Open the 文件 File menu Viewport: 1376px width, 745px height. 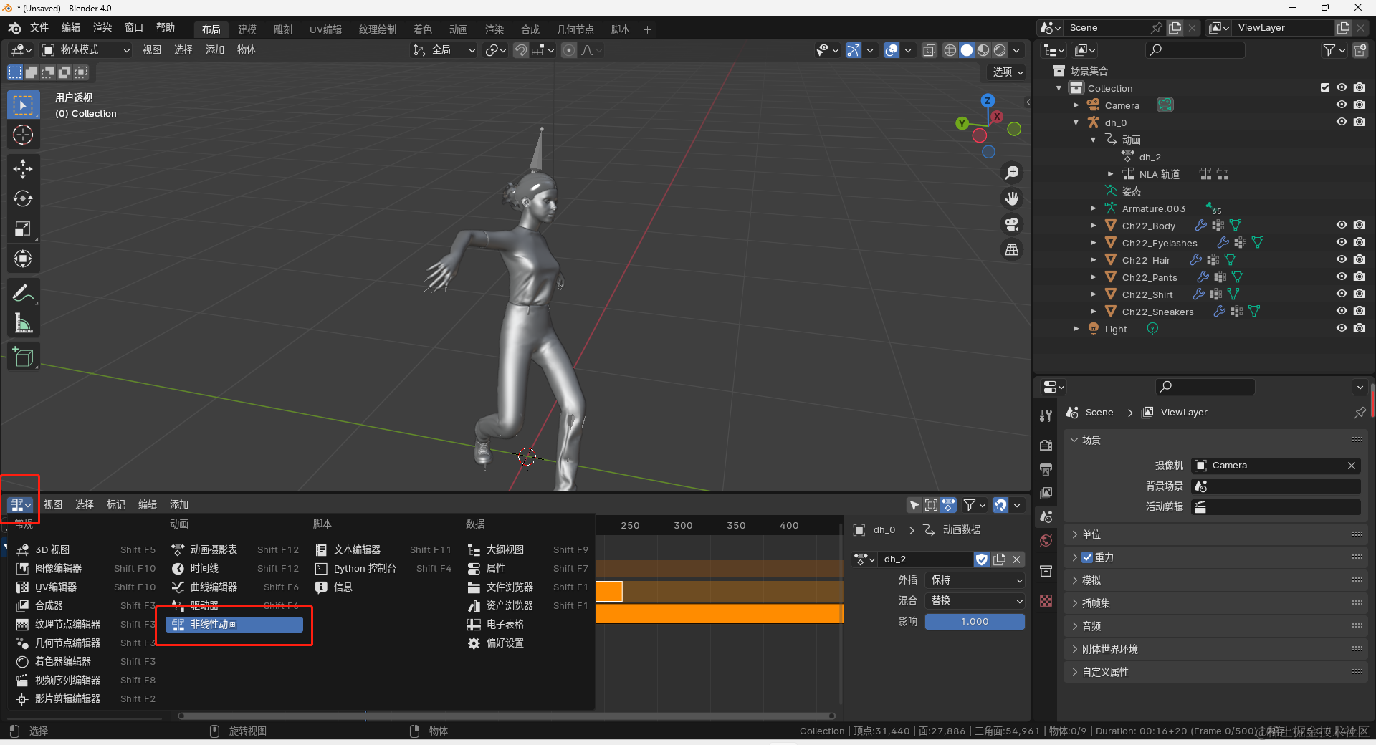point(39,27)
